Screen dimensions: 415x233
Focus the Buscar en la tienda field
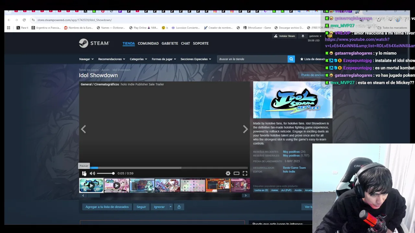[252, 59]
